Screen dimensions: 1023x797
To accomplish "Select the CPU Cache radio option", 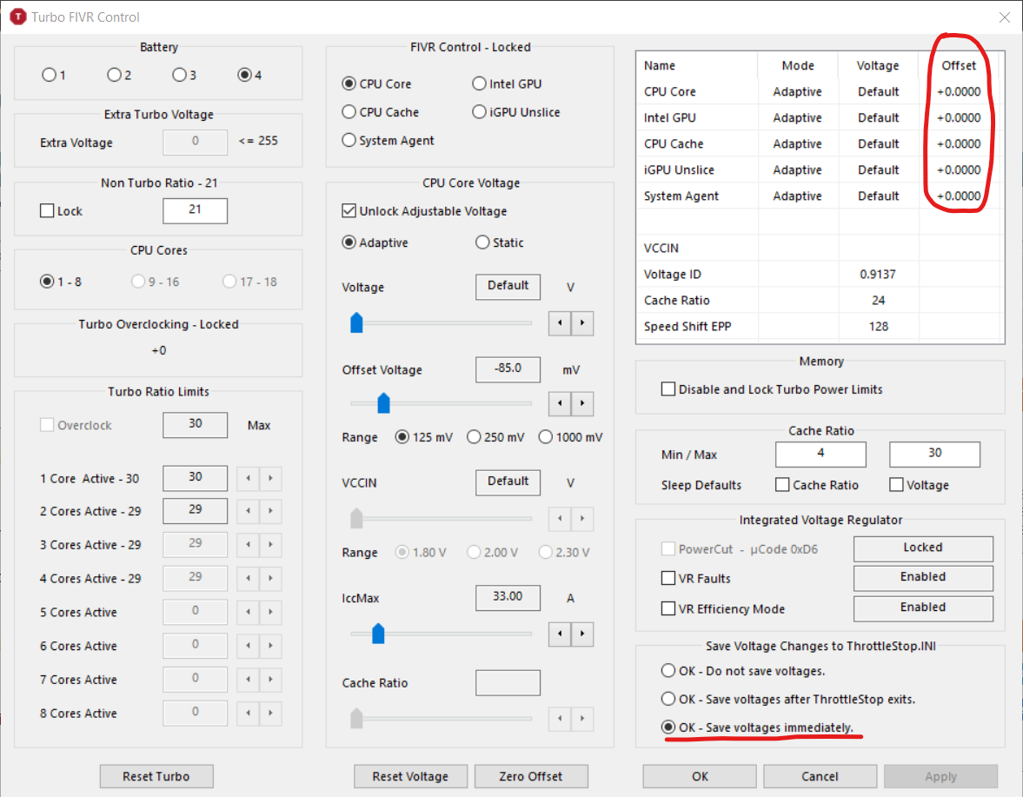I will pos(349,112).
